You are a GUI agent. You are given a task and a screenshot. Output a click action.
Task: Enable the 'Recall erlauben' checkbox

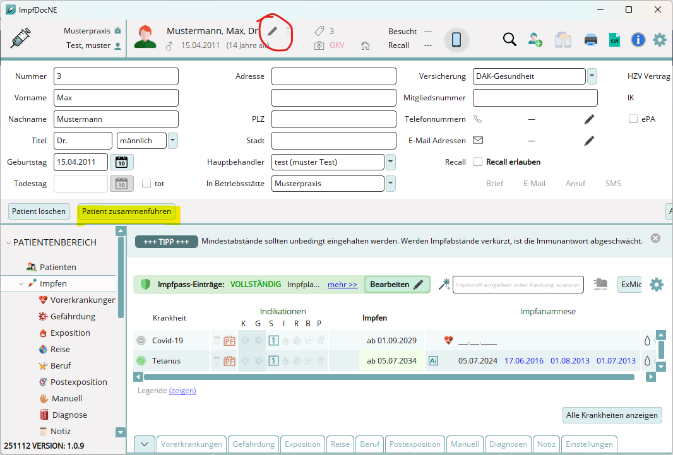tap(478, 162)
